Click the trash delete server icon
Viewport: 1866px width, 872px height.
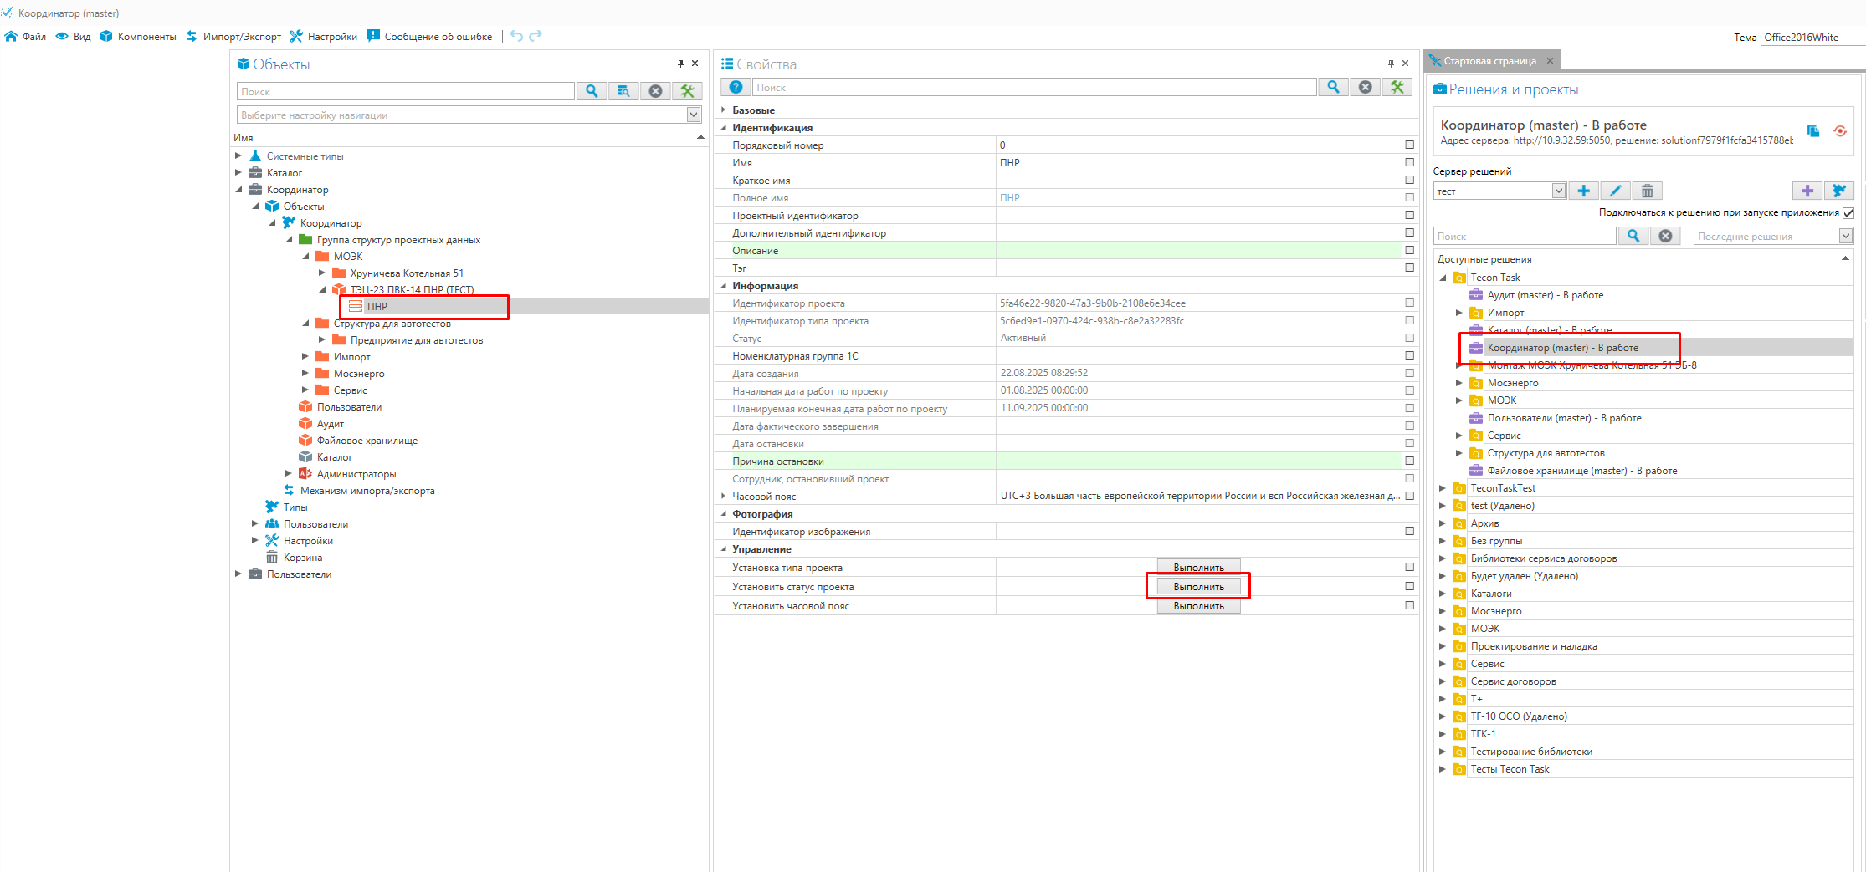pyautogui.click(x=1647, y=191)
